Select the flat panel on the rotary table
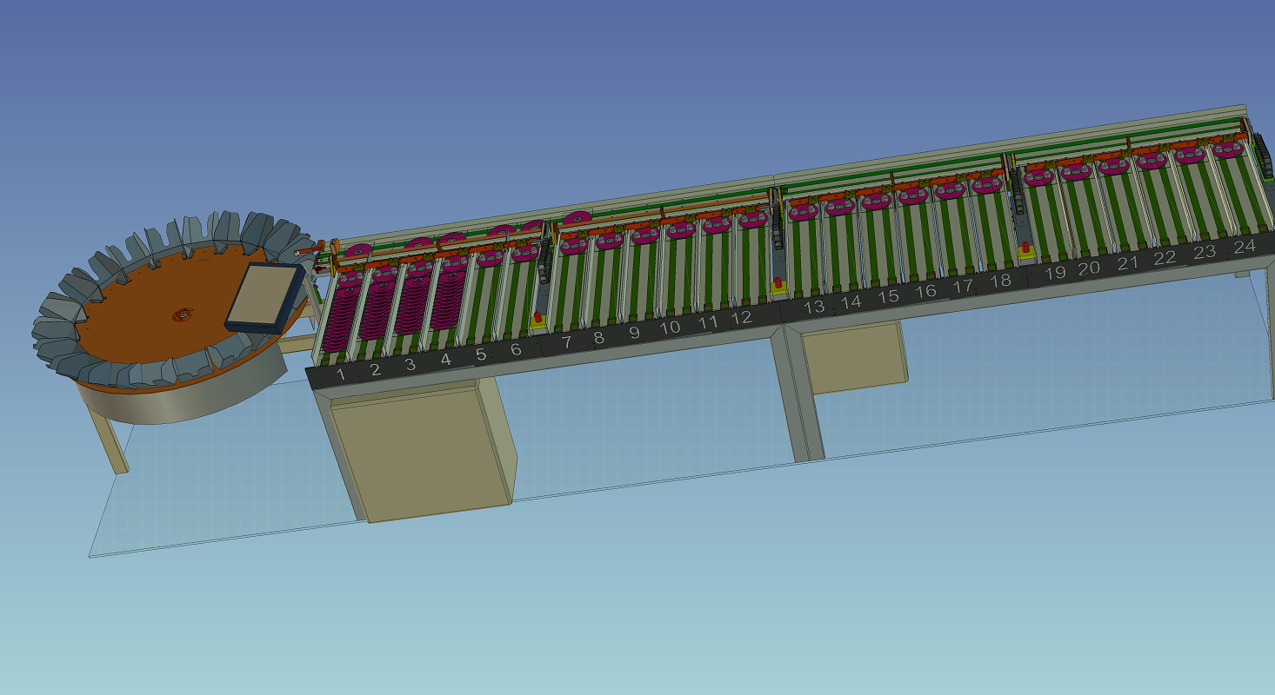This screenshot has width=1275, height=695. tap(264, 297)
